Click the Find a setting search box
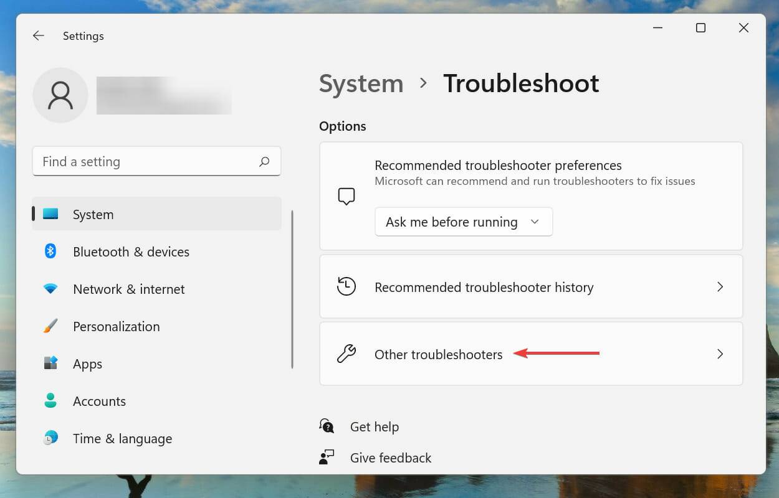 (x=157, y=162)
